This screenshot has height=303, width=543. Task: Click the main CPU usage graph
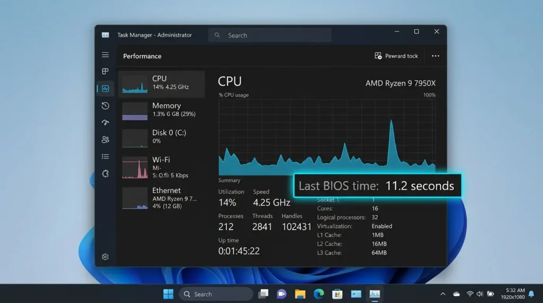[x=327, y=137]
